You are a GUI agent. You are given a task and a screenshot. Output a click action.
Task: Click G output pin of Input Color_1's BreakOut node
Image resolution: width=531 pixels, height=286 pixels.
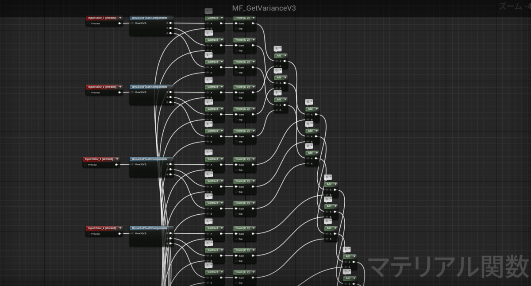pos(171,28)
